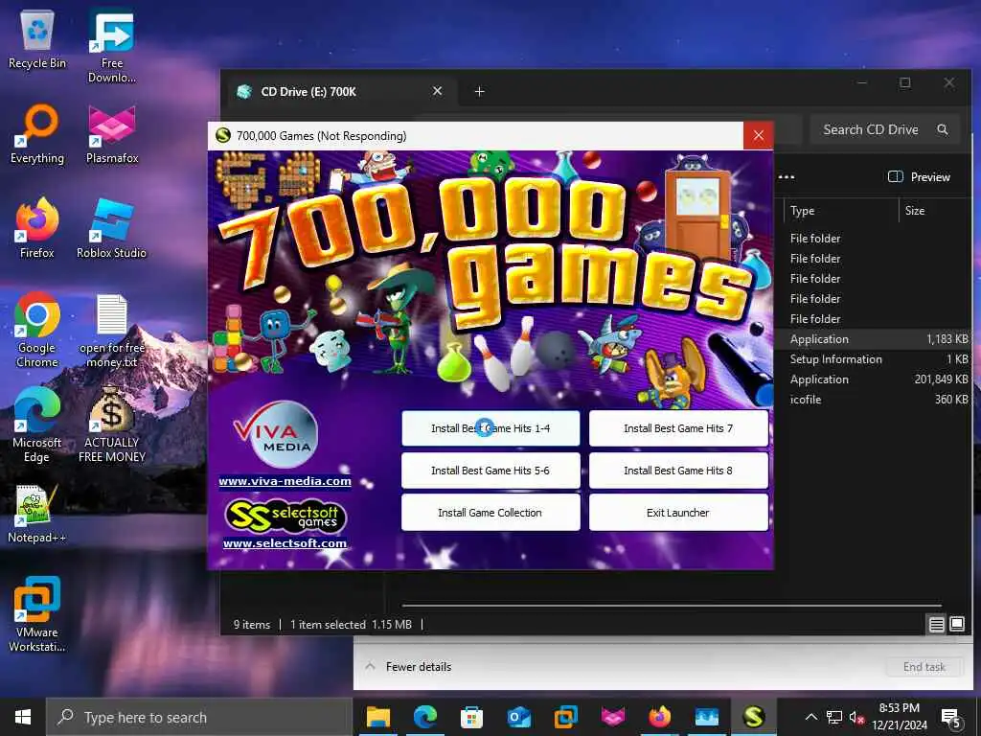The width and height of the screenshot is (981, 736).
Task: Open the See more ellipsis menu in Explorer
Action: click(787, 177)
